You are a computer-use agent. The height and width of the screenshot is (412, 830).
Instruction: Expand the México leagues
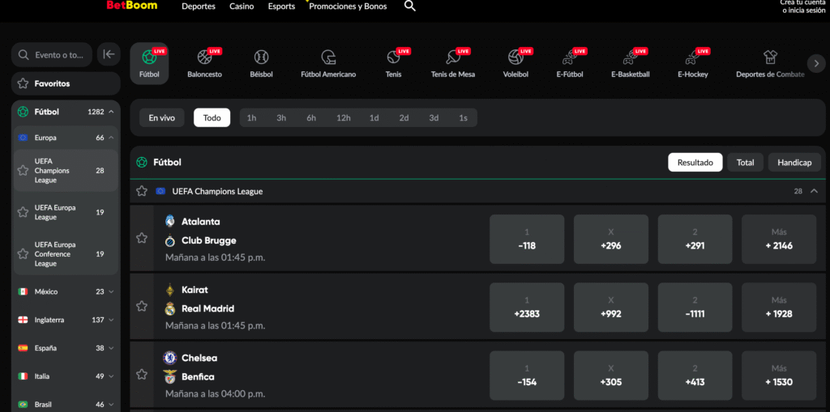(x=111, y=291)
